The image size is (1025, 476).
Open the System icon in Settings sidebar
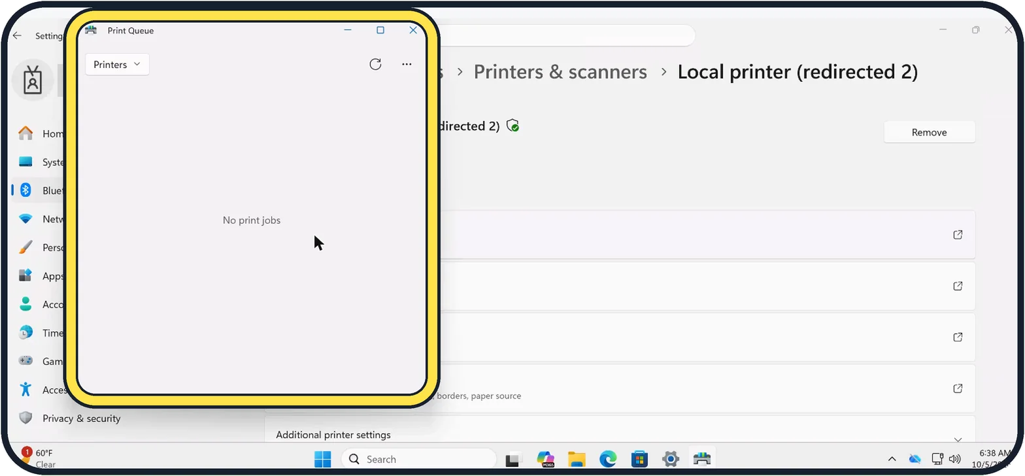click(x=25, y=161)
